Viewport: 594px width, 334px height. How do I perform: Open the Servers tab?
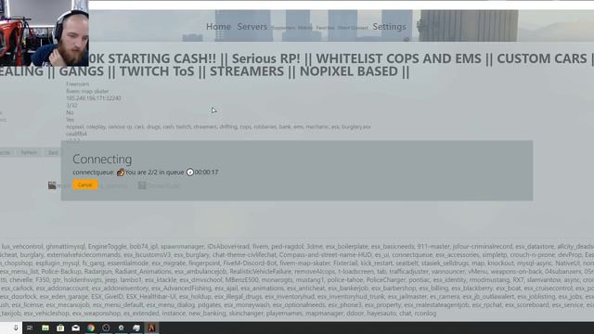(x=252, y=27)
